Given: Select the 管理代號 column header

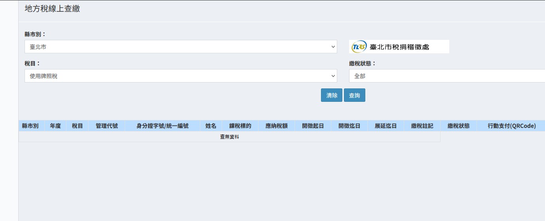Looking at the screenshot, I should [106, 126].
